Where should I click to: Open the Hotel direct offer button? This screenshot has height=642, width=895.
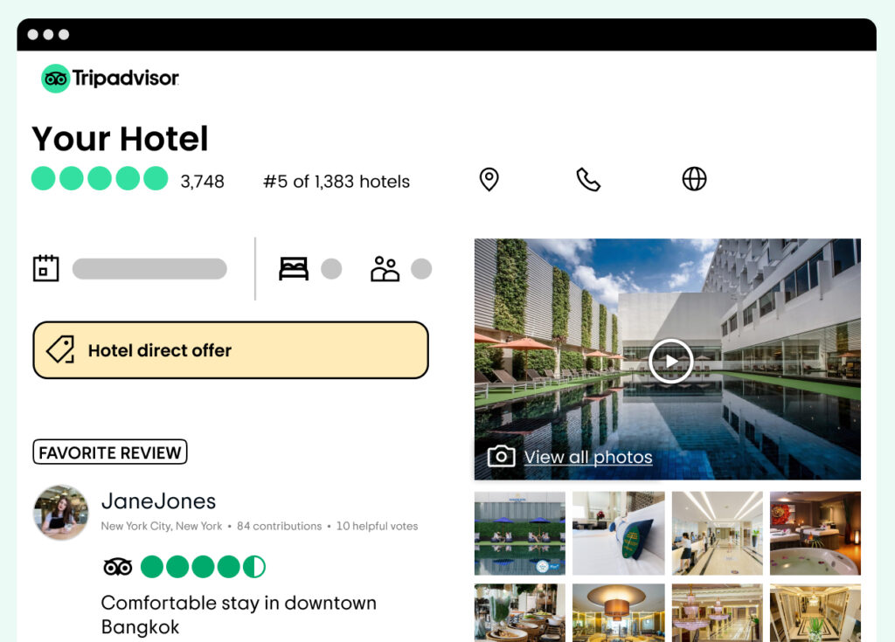[231, 349]
